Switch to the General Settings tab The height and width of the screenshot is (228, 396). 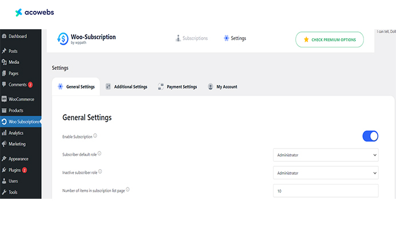[76, 87]
